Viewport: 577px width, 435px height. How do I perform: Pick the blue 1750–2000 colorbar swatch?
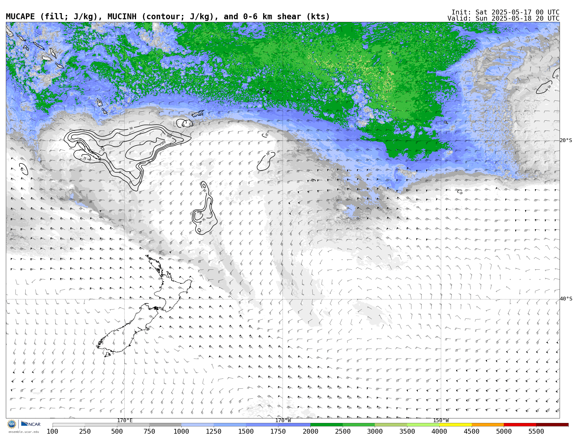click(294, 425)
